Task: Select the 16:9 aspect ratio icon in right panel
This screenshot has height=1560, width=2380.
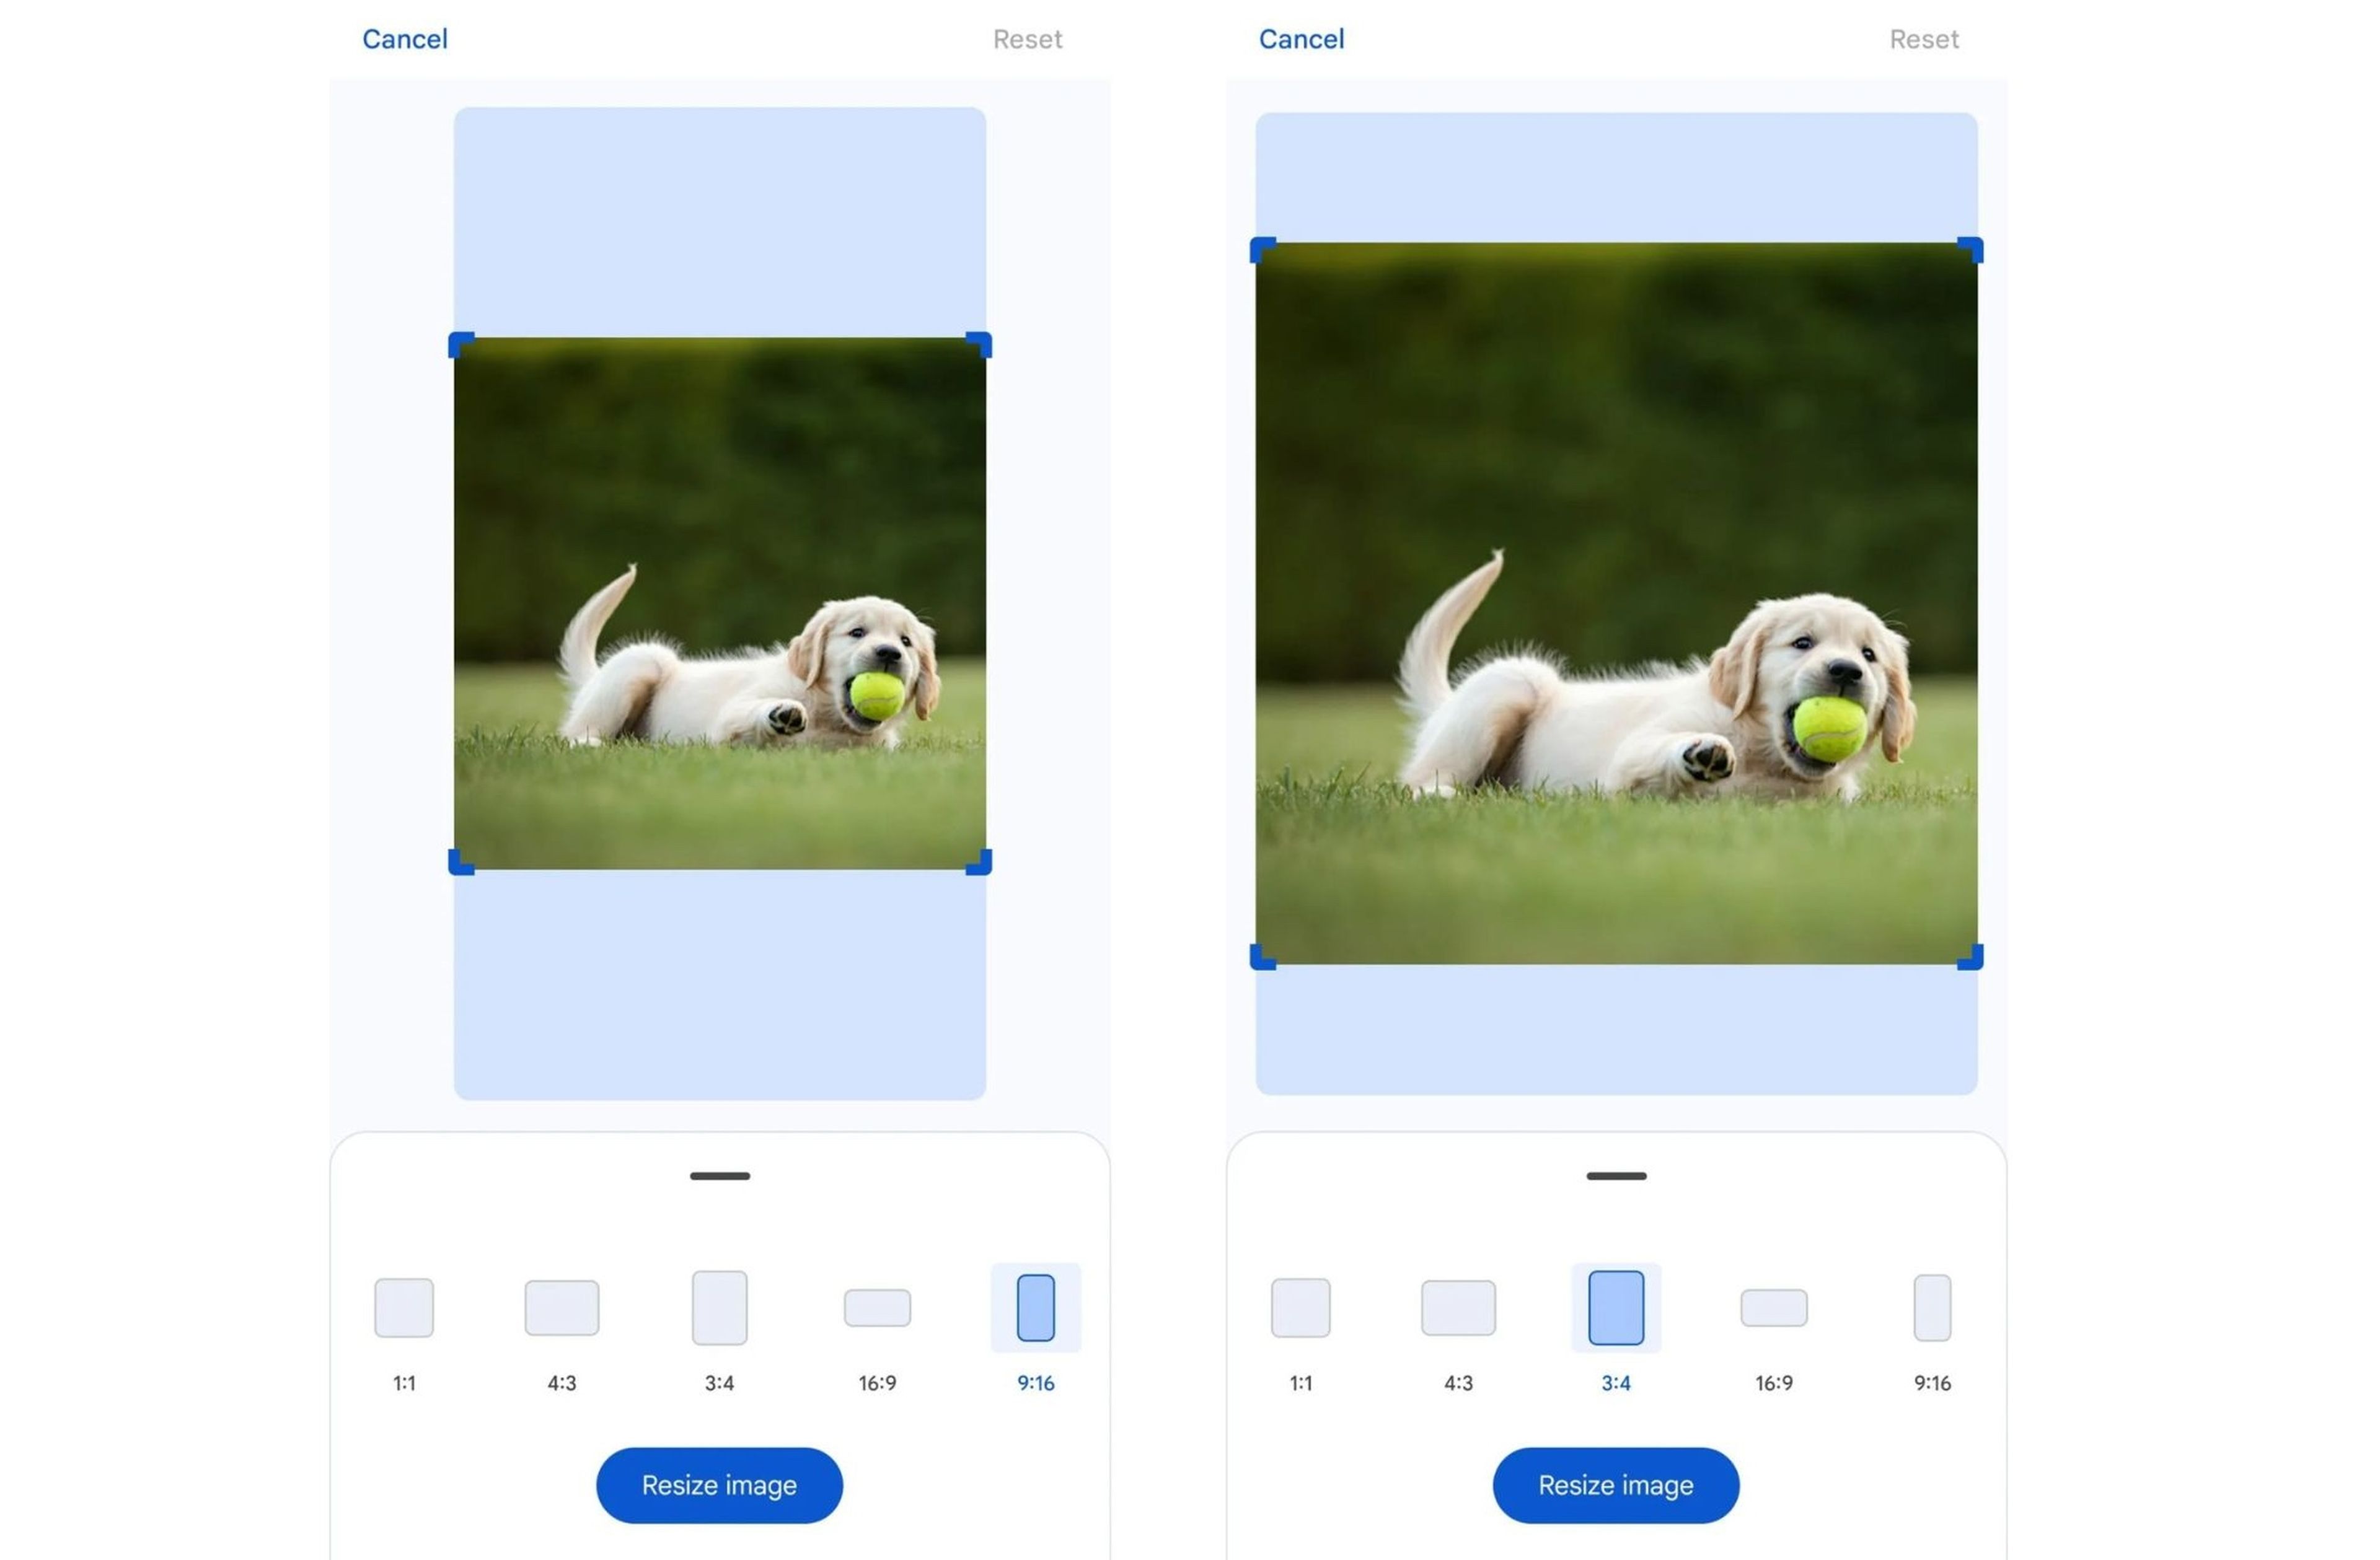Action: tap(1774, 1307)
